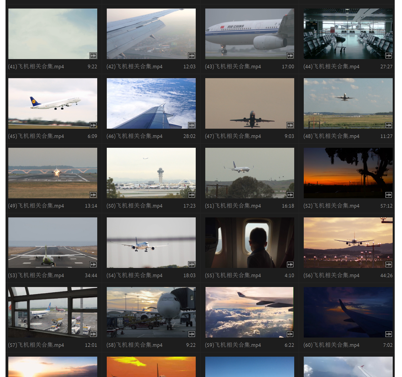Click the 9:03 duration of clip (47)
Screen dimensions: 402x377
pos(289,136)
